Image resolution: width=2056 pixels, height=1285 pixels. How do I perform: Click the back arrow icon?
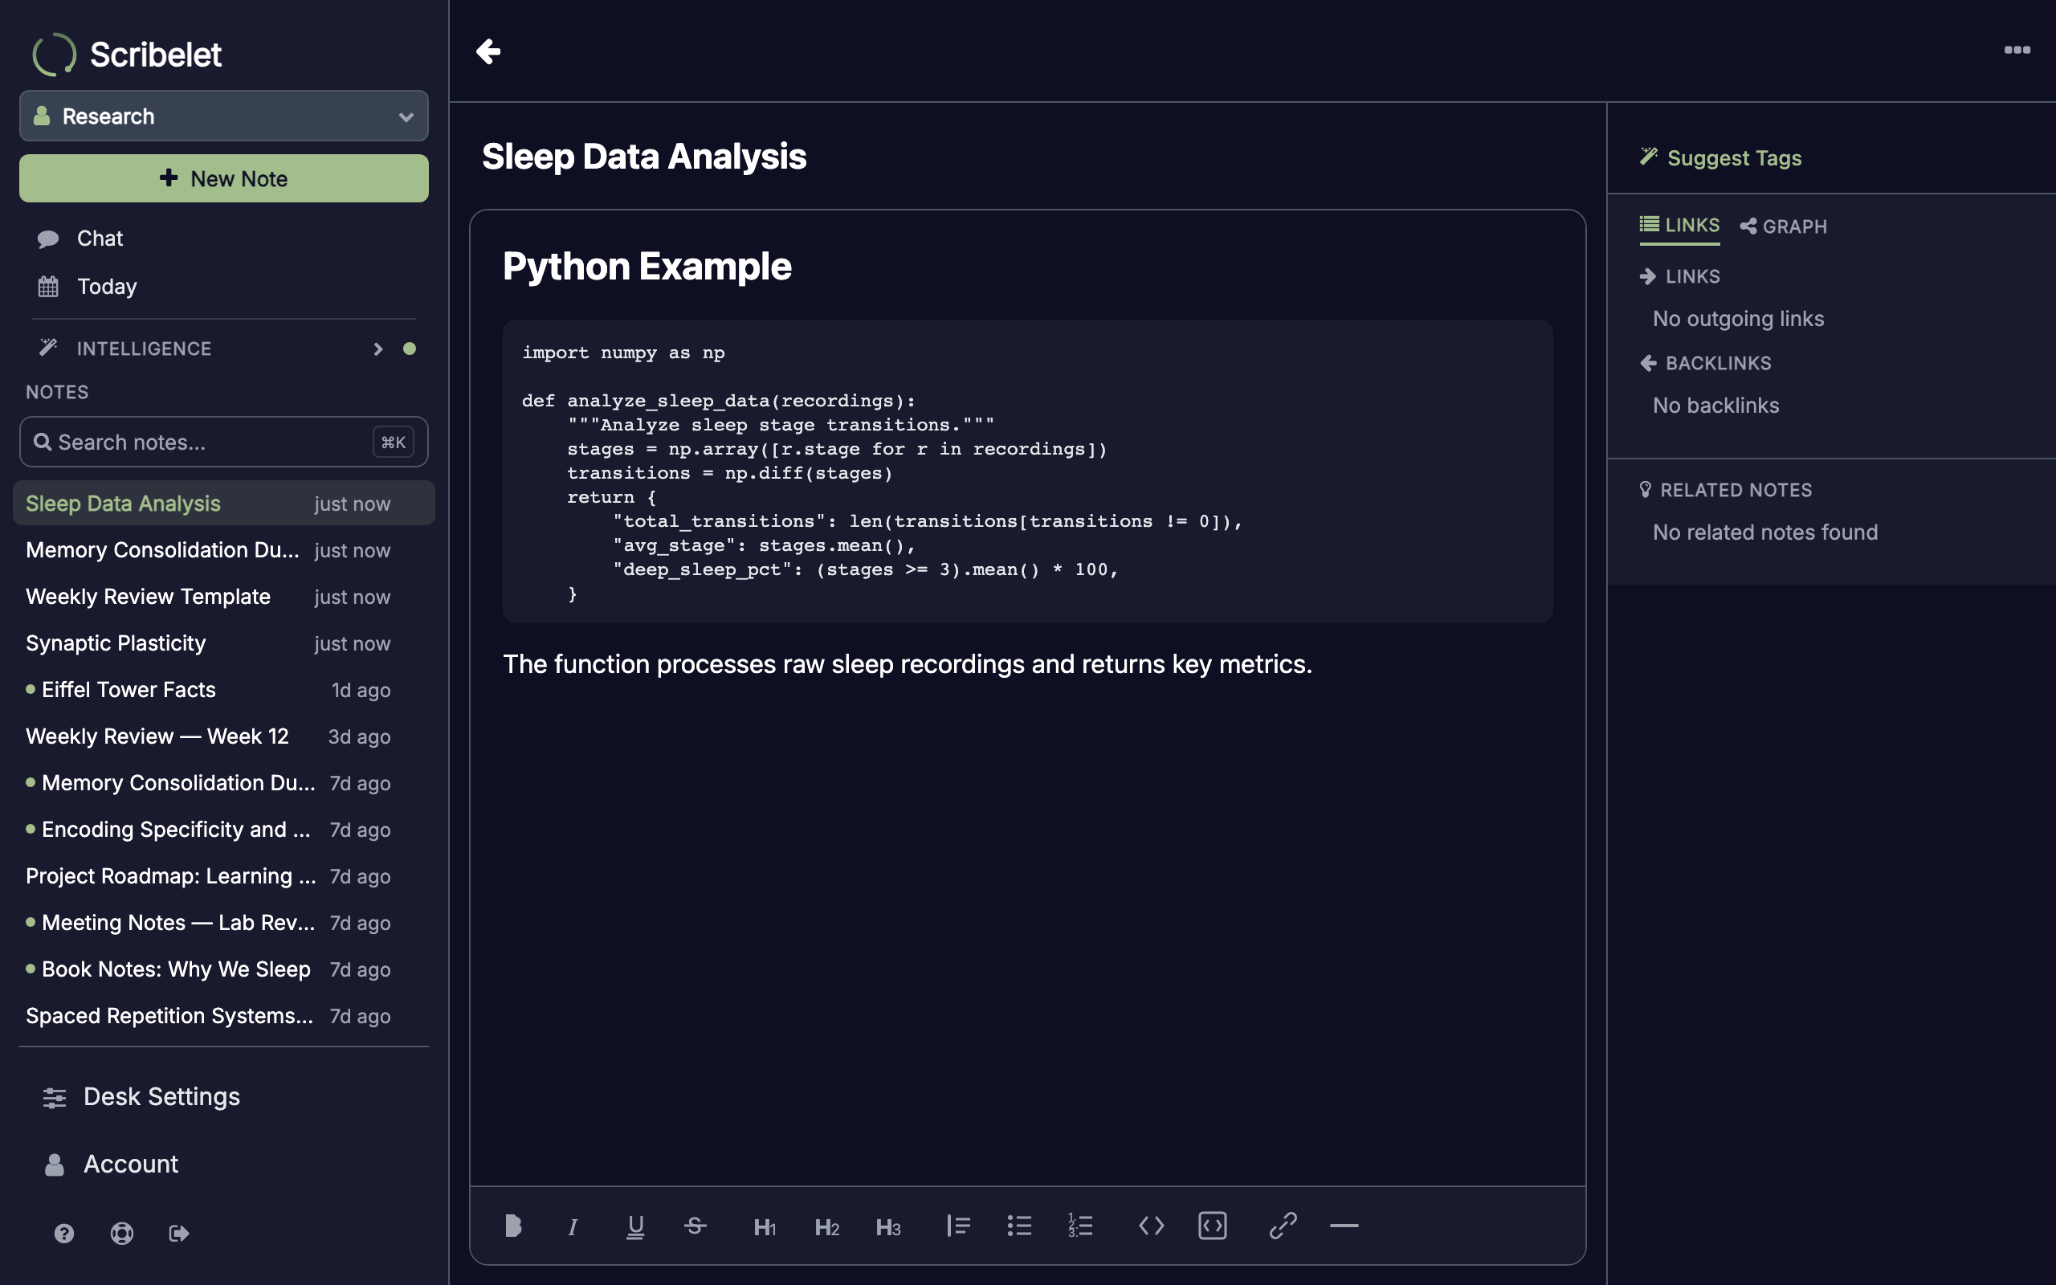tap(487, 51)
